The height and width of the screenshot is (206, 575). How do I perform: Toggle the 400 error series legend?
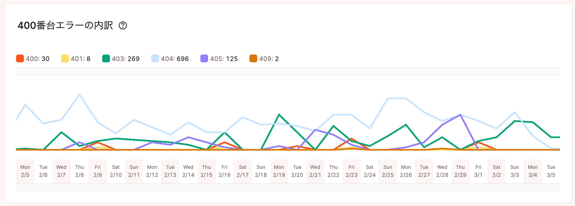coord(33,59)
